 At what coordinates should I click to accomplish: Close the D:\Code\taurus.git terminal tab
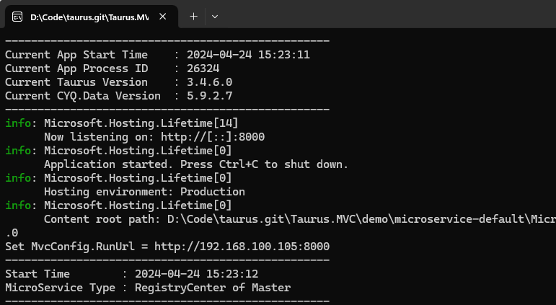pyautogui.click(x=163, y=17)
